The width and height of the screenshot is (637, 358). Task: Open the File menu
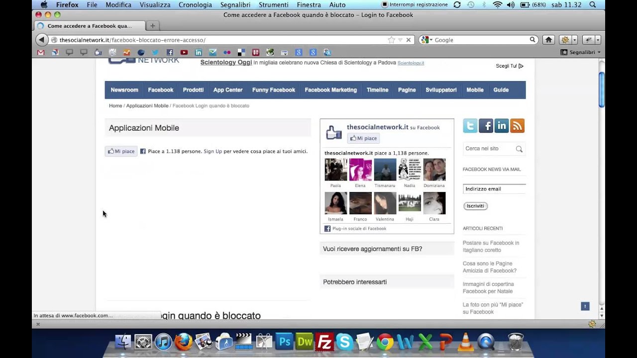click(x=92, y=4)
